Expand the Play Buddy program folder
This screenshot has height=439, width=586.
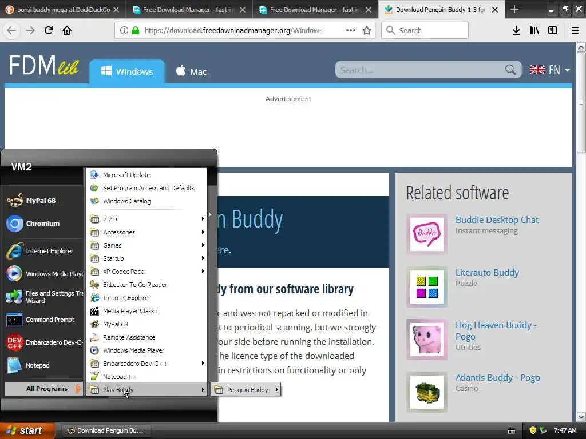click(x=147, y=389)
